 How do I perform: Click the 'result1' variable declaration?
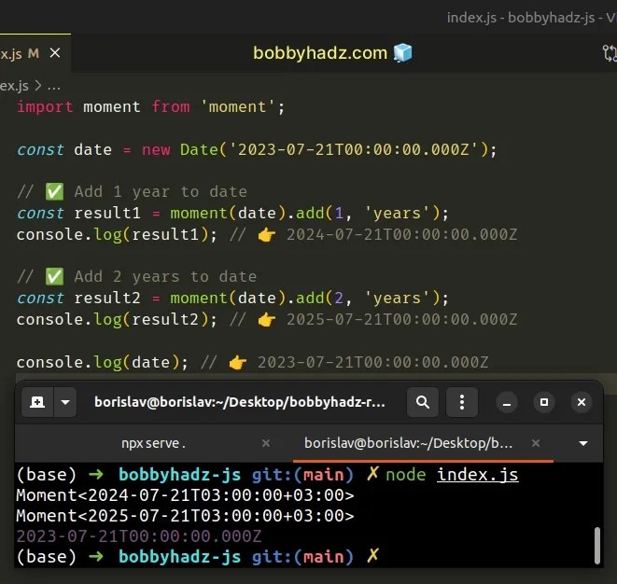(107, 213)
